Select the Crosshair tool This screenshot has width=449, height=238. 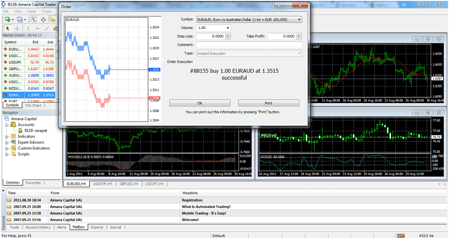17,28
